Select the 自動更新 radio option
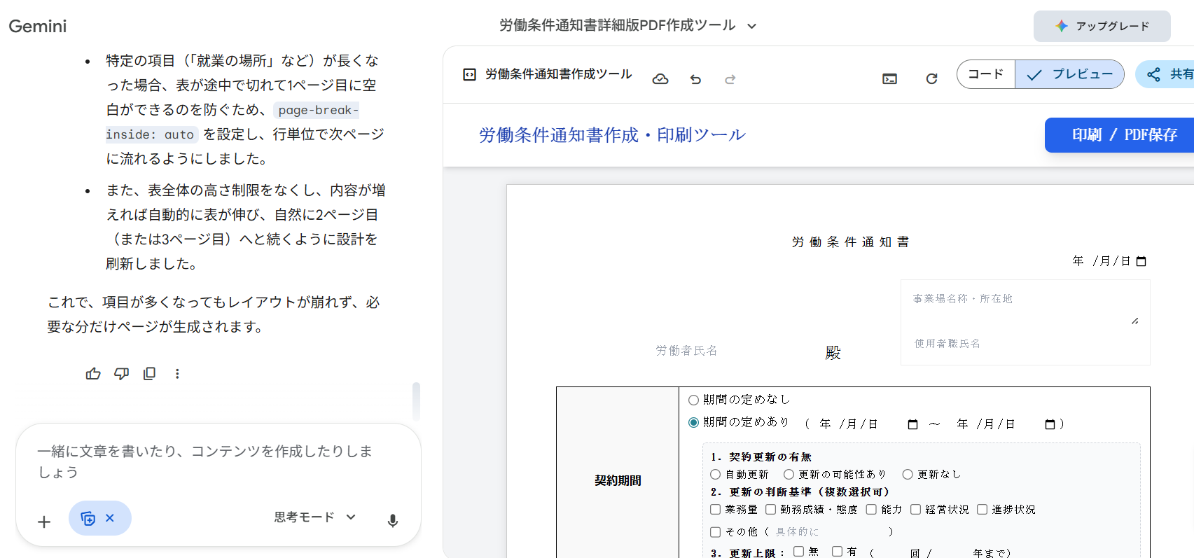 click(x=715, y=475)
